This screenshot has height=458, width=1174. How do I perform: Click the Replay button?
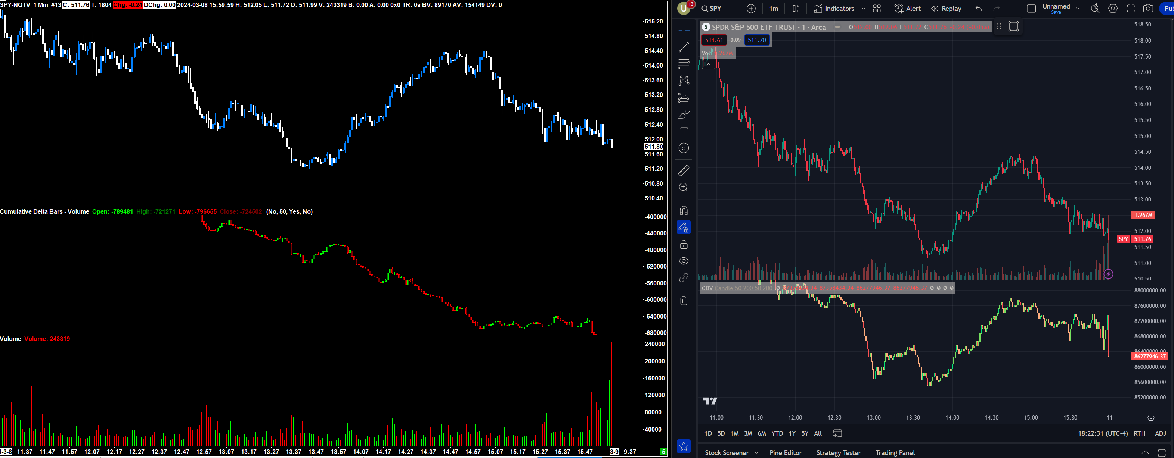pyautogui.click(x=946, y=9)
